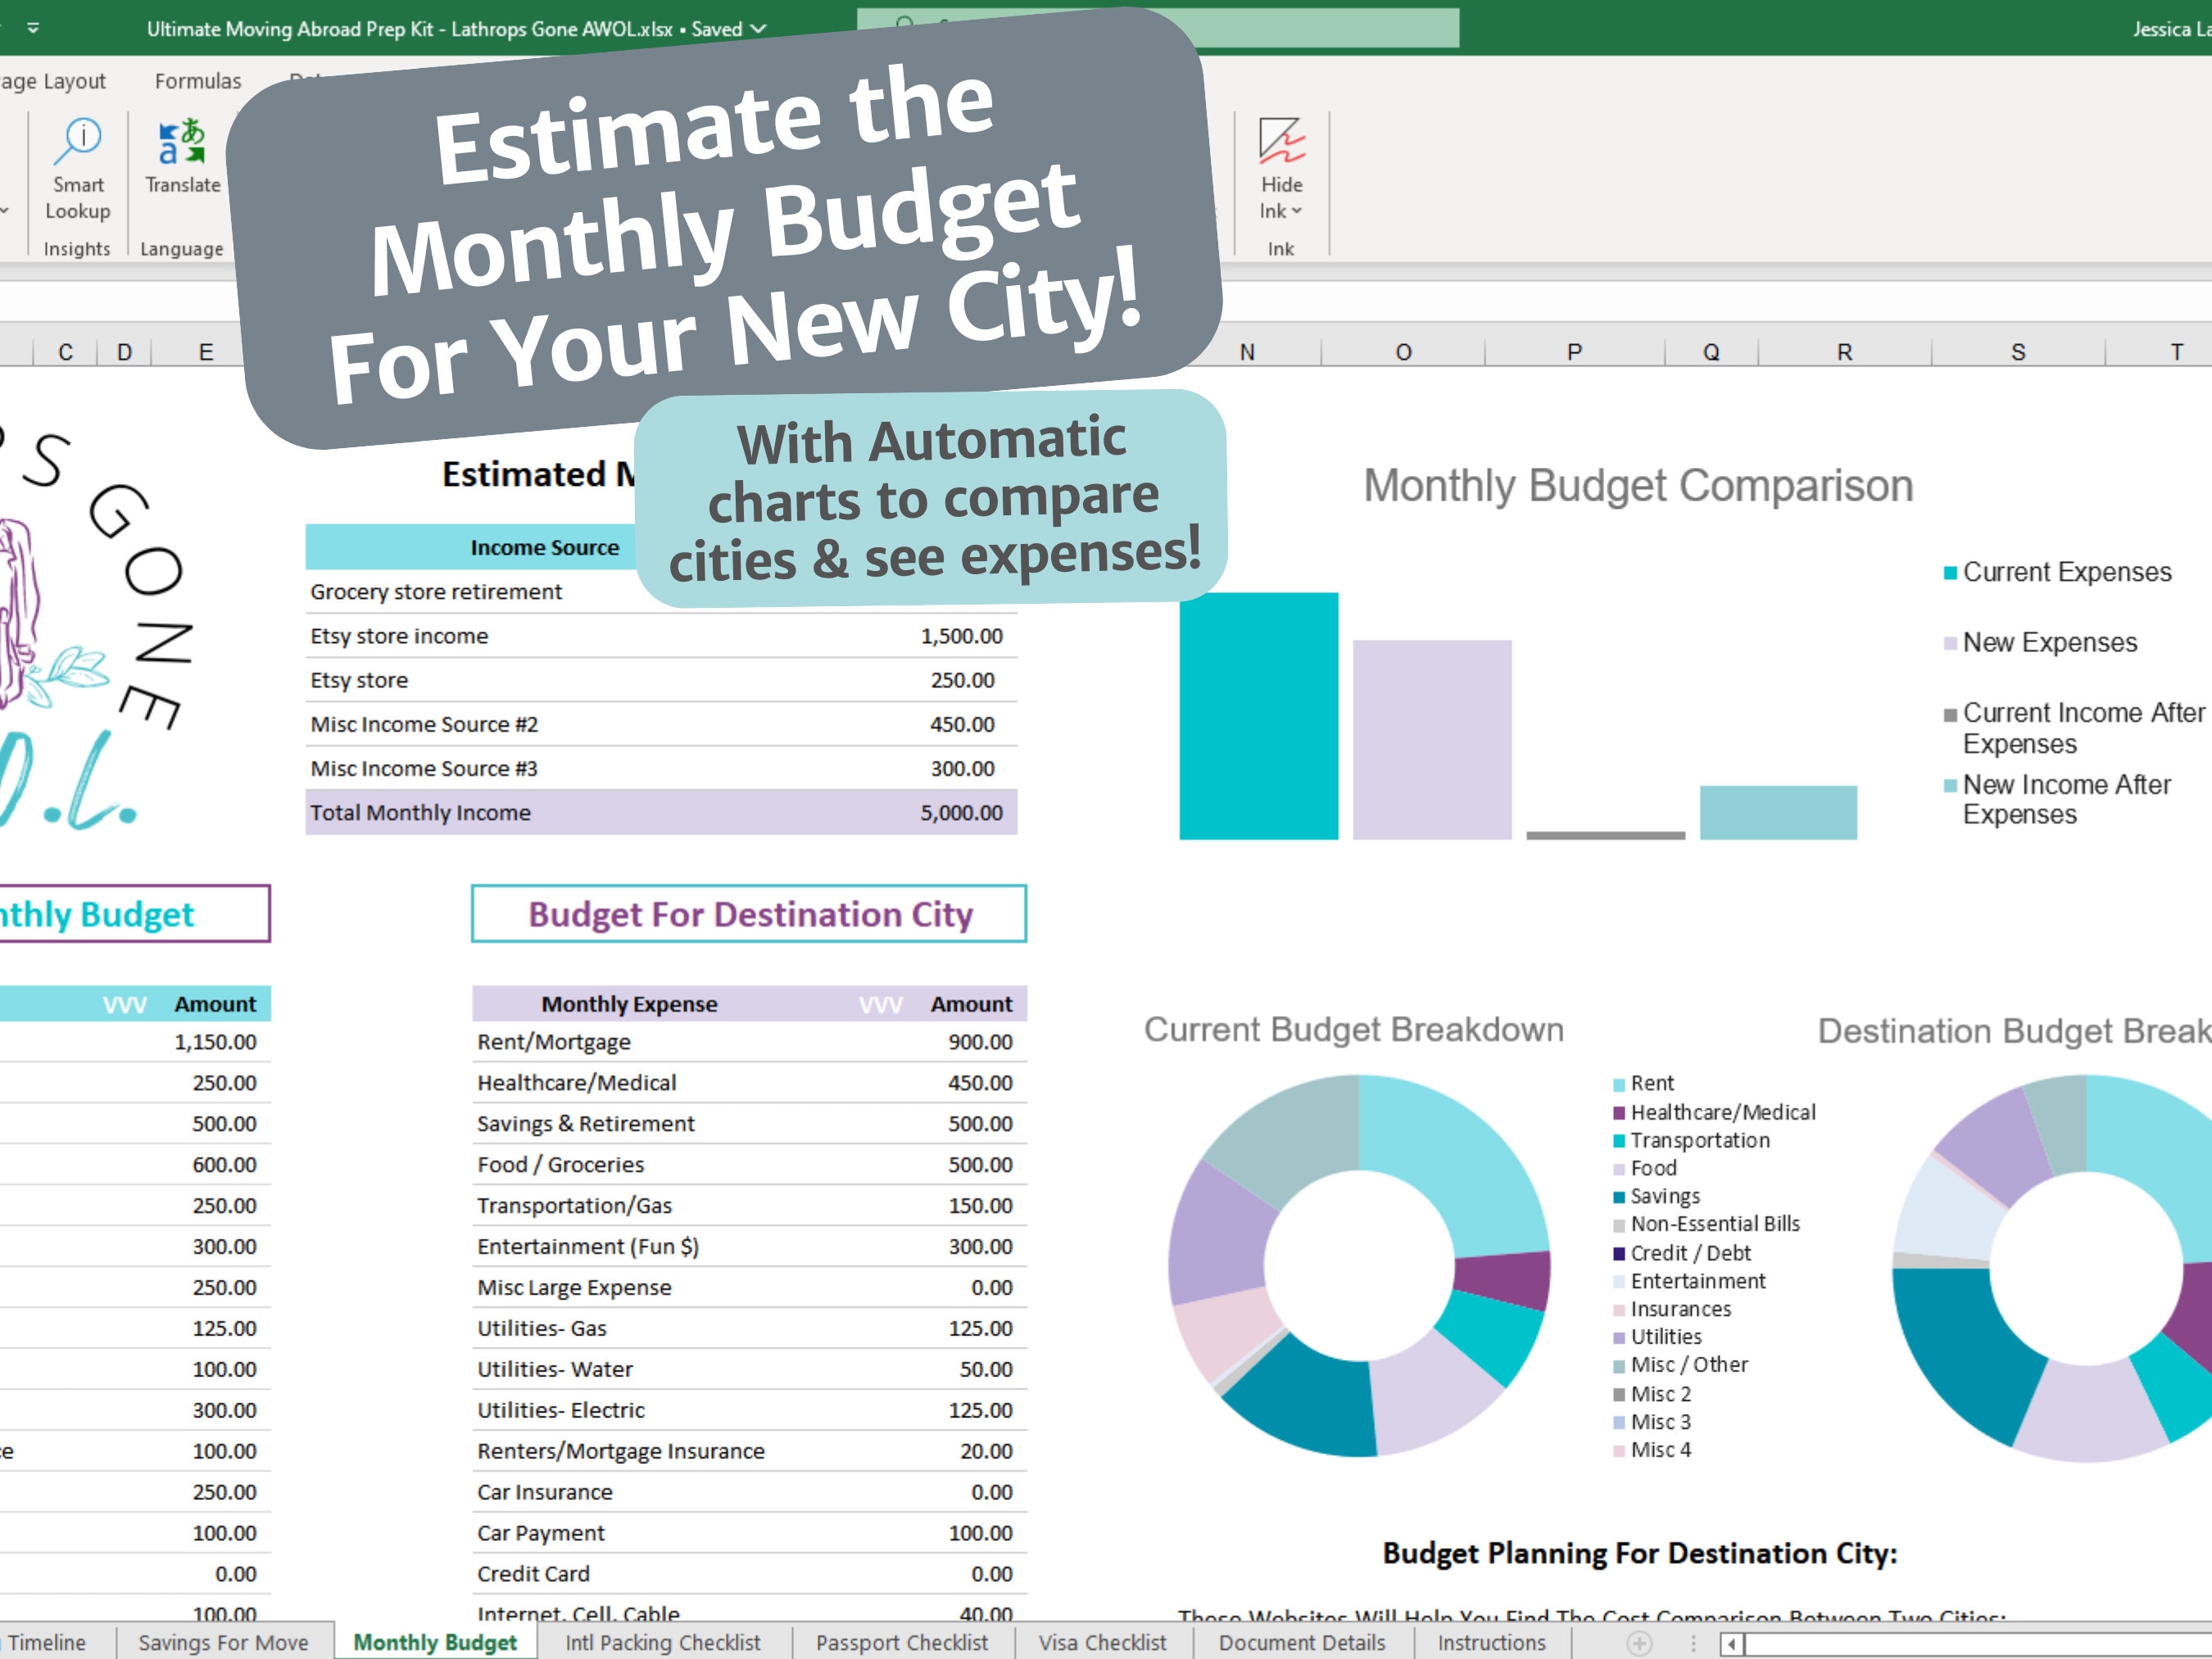Open the Instructions worksheet
The height and width of the screenshot is (1659, 2212).
(1491, 1642)
